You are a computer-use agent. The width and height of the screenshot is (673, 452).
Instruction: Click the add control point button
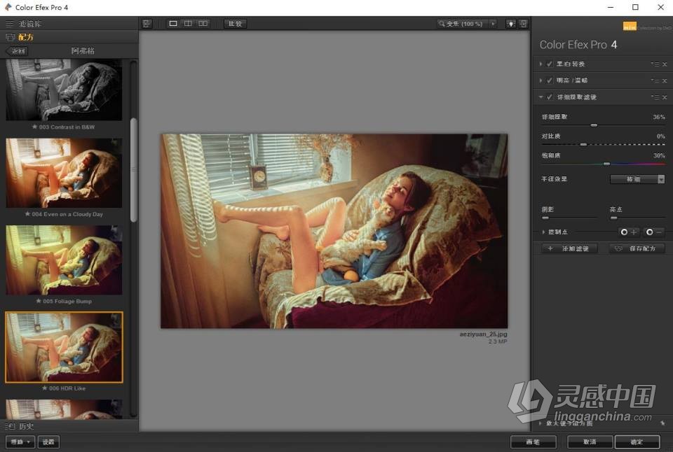point(628,232)
